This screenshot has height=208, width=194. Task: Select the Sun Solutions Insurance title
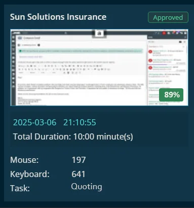[58, 17]
